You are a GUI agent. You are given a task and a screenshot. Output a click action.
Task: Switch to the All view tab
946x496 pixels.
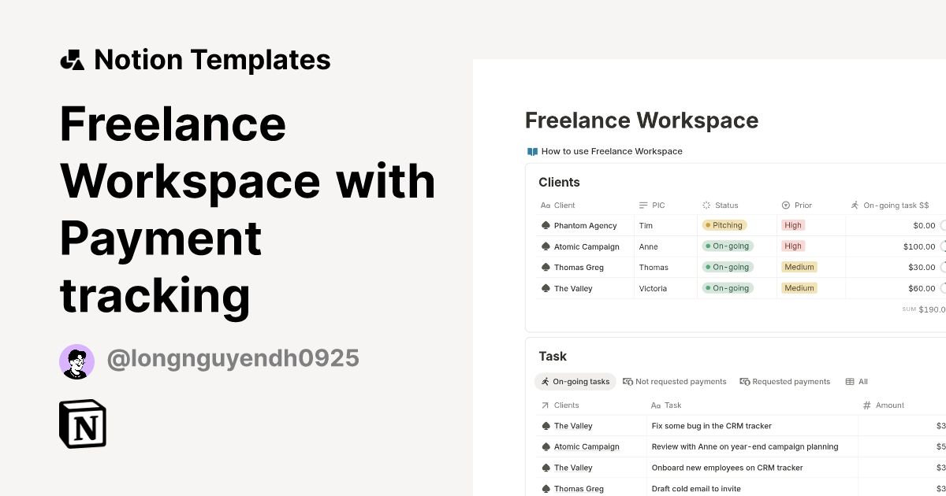coord(856,381)
